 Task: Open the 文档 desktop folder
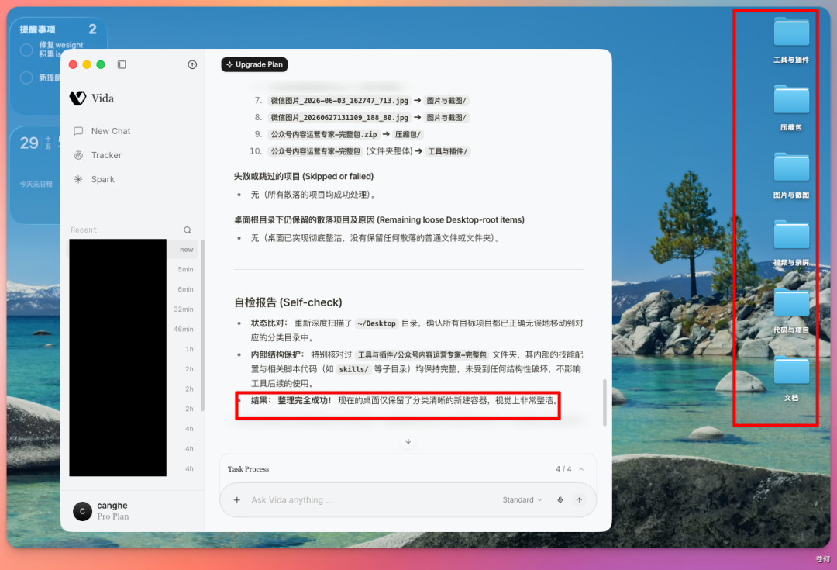pyautogui.click(x=791, y=378)
